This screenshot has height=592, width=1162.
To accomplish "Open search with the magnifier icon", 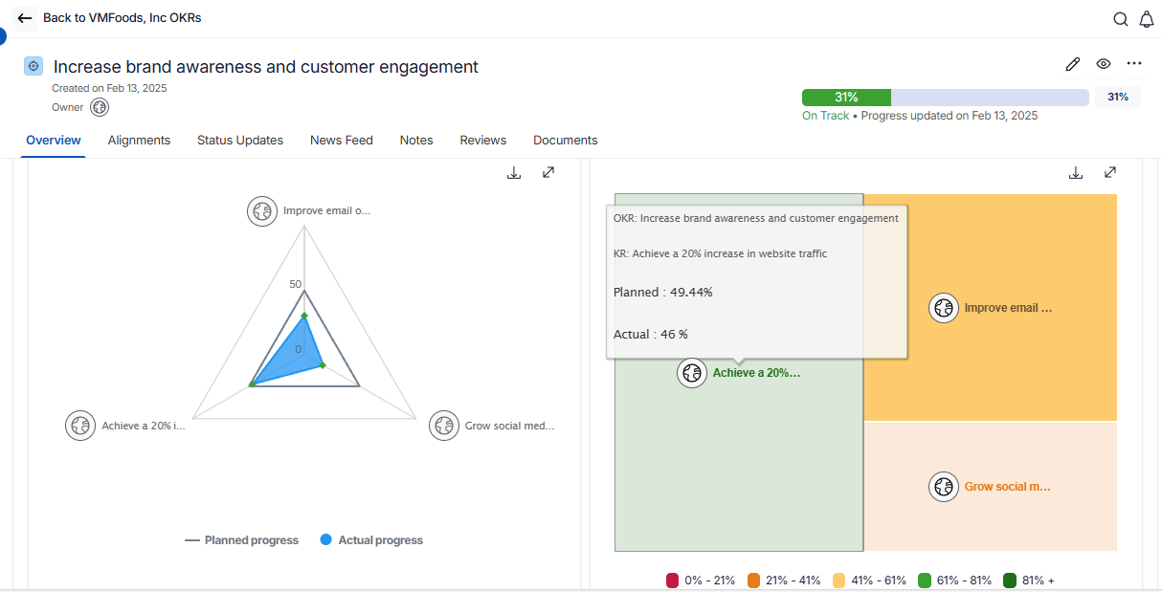I will click(x=1121, y=19).
